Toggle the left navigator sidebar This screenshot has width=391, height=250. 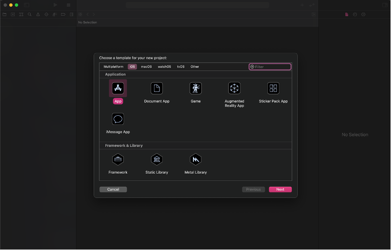tap(26, 5)
